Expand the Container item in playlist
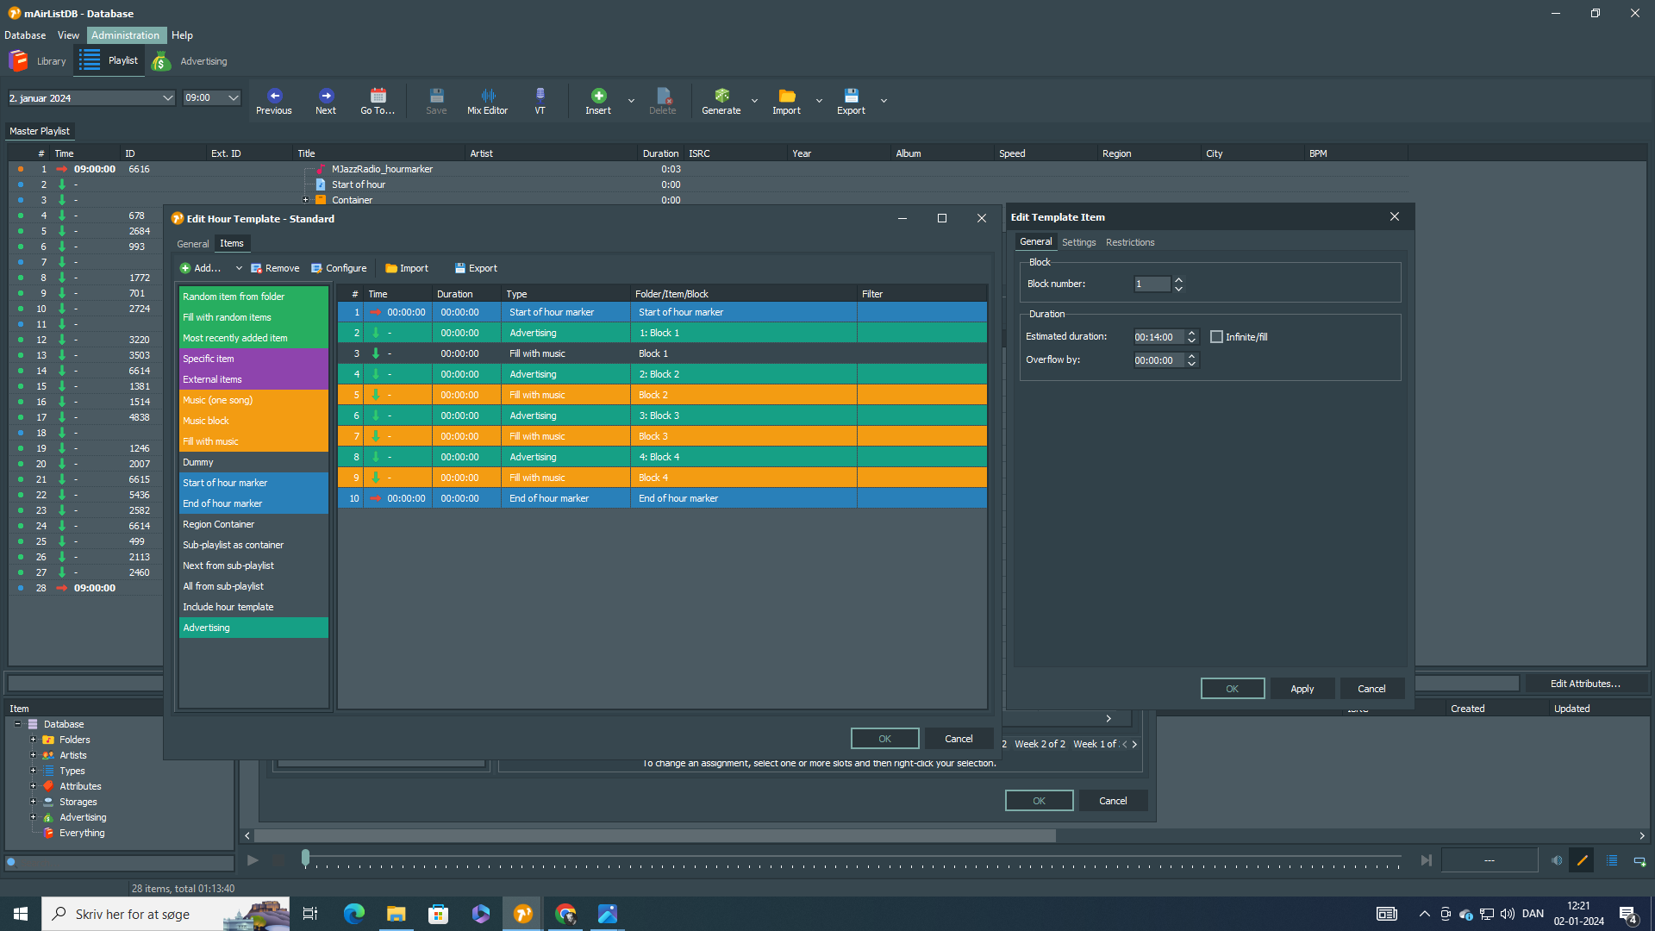 tap(305, 200)
